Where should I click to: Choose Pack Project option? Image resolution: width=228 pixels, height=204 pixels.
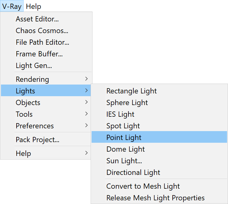pyautogui.click(x=46, y=139)
